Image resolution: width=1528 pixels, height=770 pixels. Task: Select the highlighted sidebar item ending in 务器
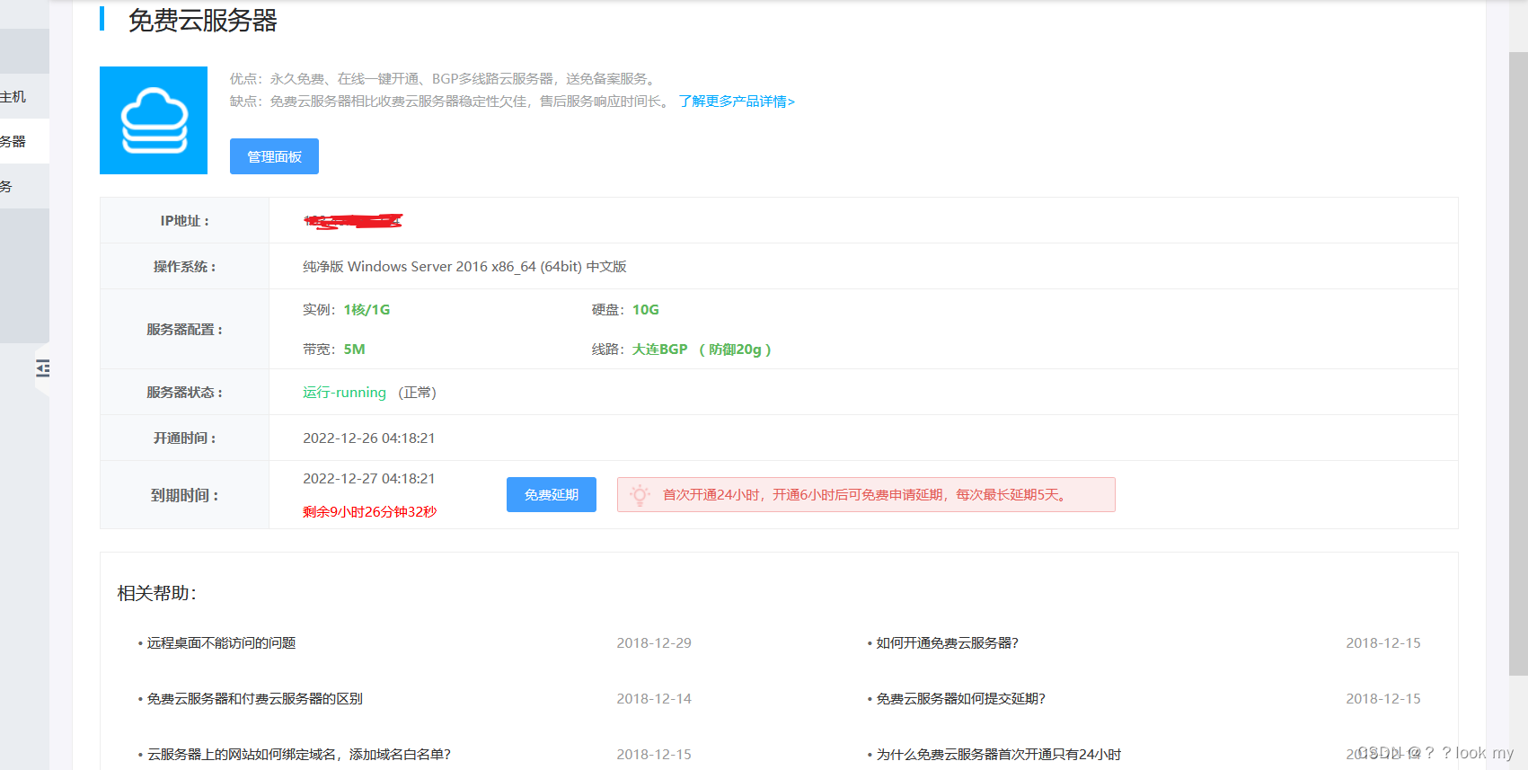(x=24, y=141)
